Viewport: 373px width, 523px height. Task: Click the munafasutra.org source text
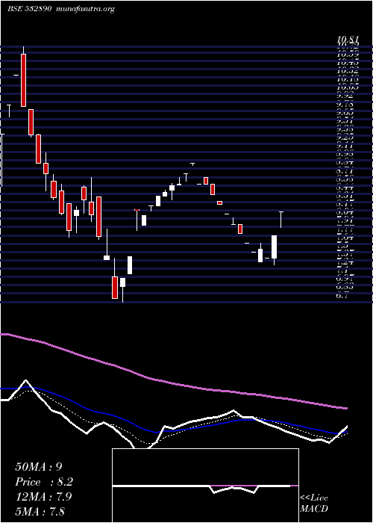point(86,9)
